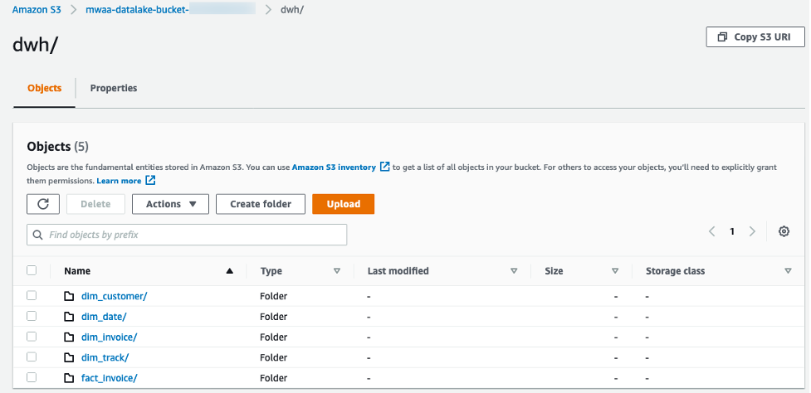Sort by the Storage class column arrow

(788, 271)
